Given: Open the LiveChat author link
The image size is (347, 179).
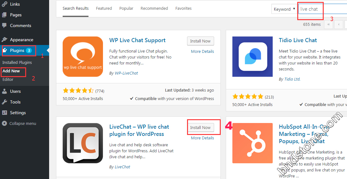Looking at the screenshot, I should coord(122,167).
